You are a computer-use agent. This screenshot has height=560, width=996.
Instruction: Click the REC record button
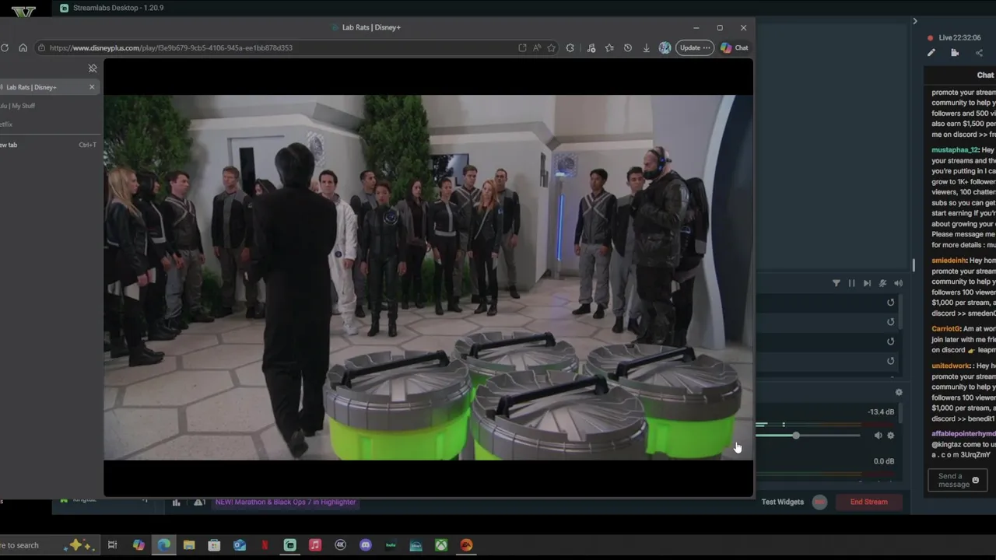click(819, 502)
